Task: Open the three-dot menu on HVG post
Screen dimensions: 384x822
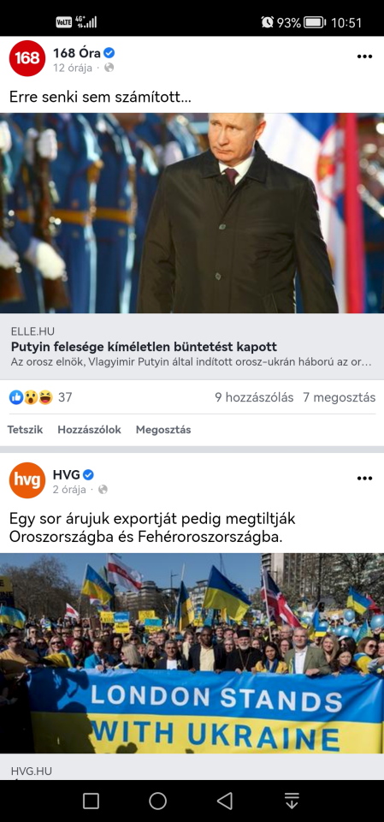Action: pos(364,478)
